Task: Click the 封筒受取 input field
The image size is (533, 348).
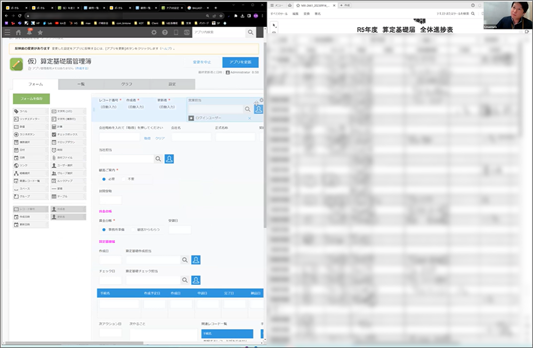Action: pyautogui.click(x=110, y=200)
